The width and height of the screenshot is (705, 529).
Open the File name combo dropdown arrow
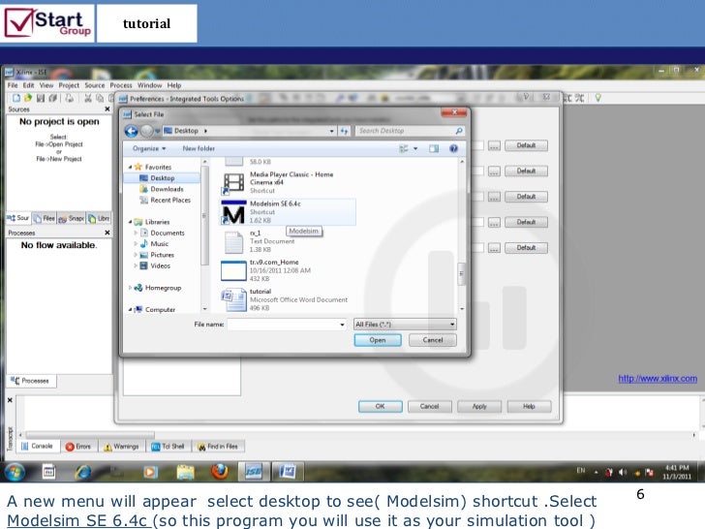[x=343, y=325]
